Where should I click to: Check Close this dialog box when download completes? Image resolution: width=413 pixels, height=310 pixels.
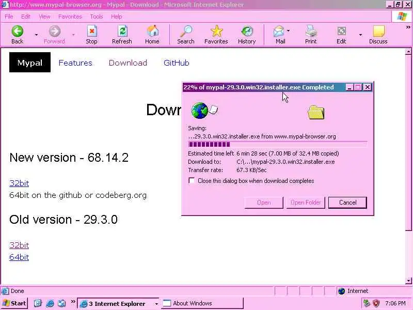(192, 180)
